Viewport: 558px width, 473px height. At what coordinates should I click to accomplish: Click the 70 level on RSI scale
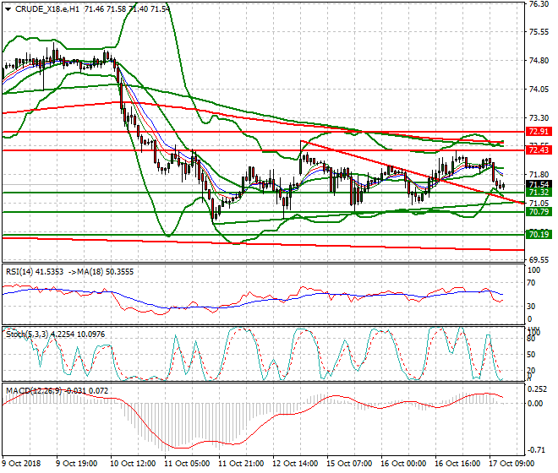point(531,283)
